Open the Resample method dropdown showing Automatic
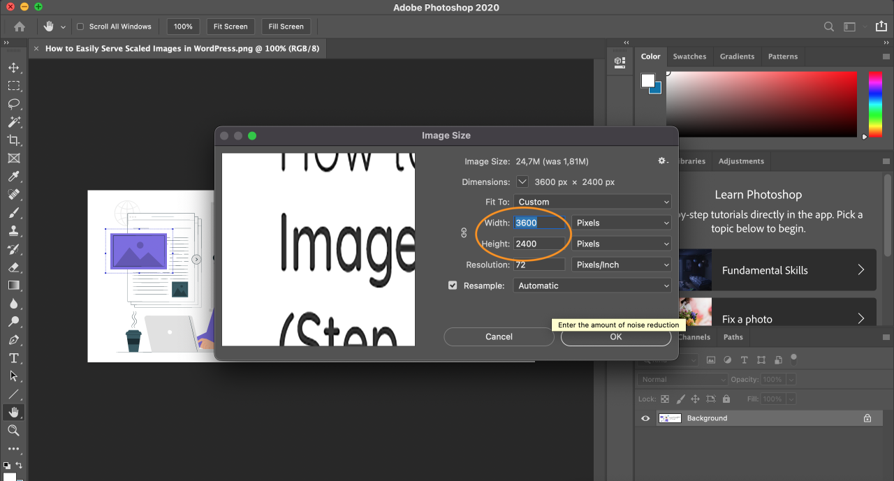Image resolution: width=894 pixels, height=481 pixels. coord(592,285)
